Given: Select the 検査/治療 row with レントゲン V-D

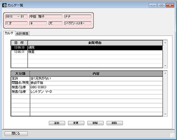Looking at the screenshot, I should click(87, 92).
